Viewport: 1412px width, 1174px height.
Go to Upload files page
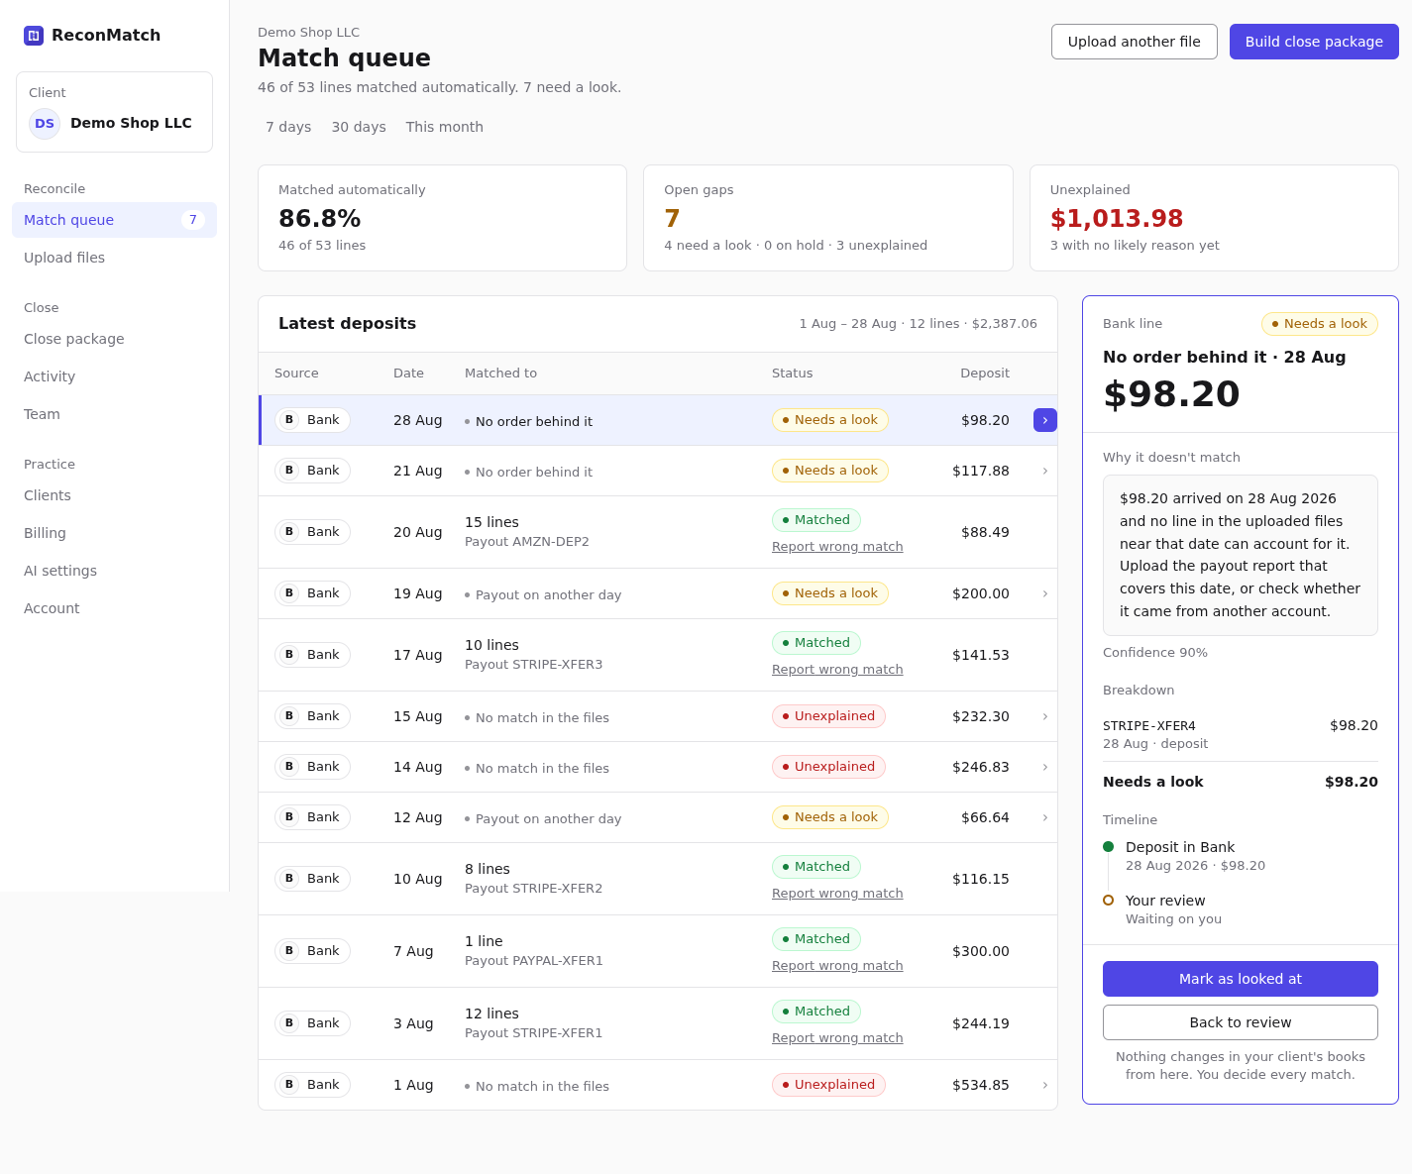point(114,258)
